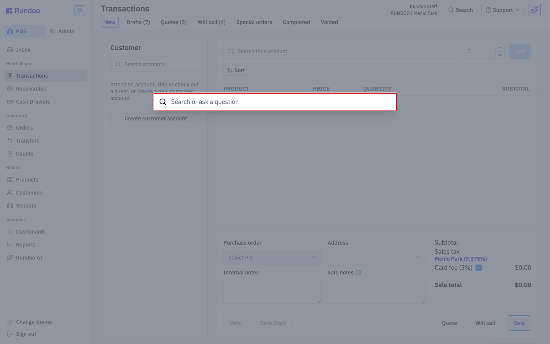Click the SUBTOTAL column header
Screen dimensions: 550x344
[516, 89]
